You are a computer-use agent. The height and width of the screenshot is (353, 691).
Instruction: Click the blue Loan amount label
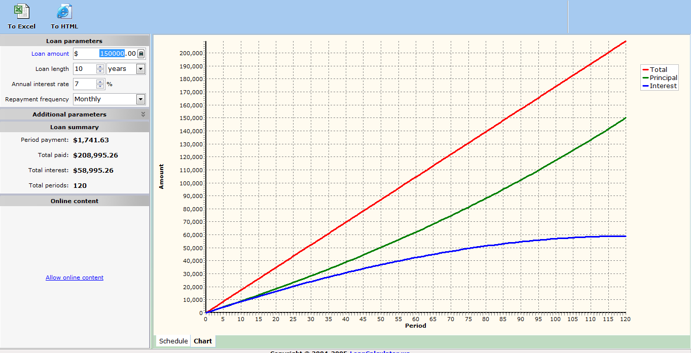click(50, 54)
